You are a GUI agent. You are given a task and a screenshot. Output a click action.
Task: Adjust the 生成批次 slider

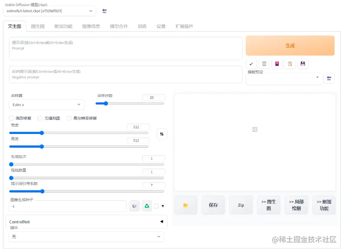[x=87, y=164]
